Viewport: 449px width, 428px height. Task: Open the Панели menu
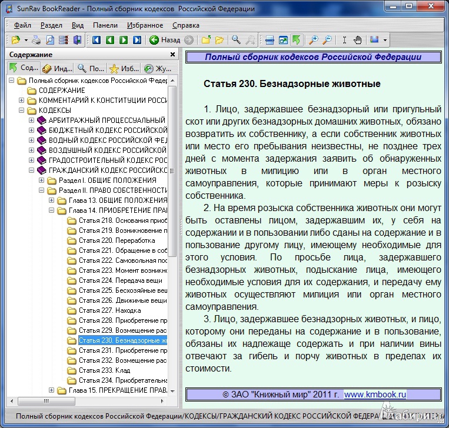pyautogui.click(x=105, y=25)
